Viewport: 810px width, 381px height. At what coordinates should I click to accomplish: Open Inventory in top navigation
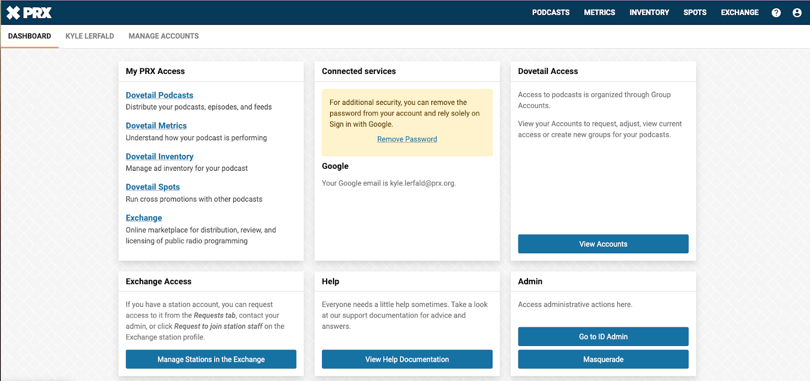[x=649, y=13]
